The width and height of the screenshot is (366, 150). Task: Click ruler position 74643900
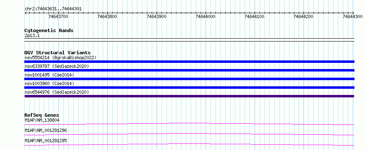tap(156, 16)
